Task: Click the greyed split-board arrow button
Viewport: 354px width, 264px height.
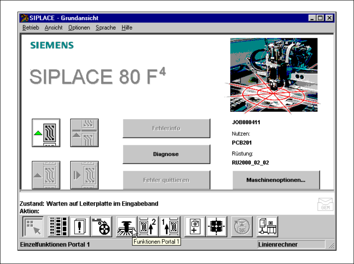Action: [x=85, y=133]
